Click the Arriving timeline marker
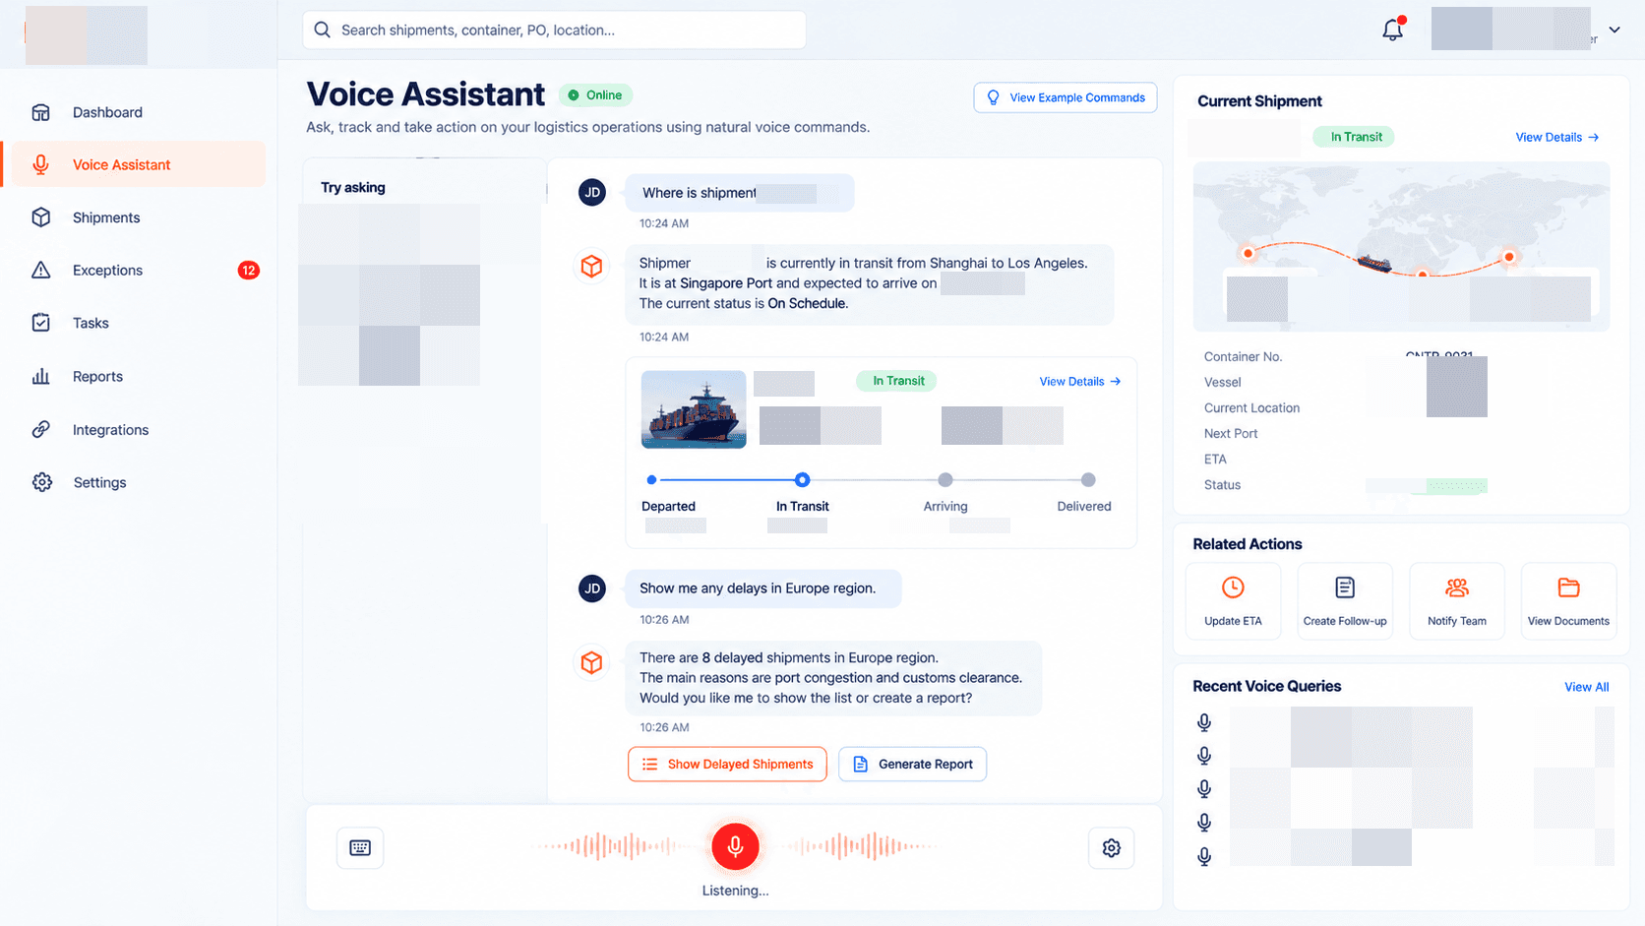 [x=945, y=480]
